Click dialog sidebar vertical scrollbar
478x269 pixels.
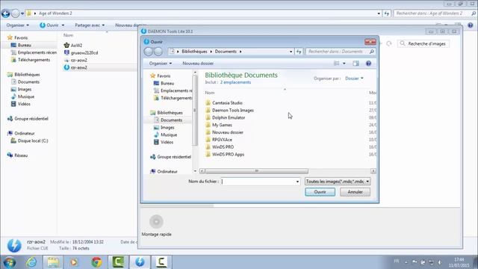point(195,110)
